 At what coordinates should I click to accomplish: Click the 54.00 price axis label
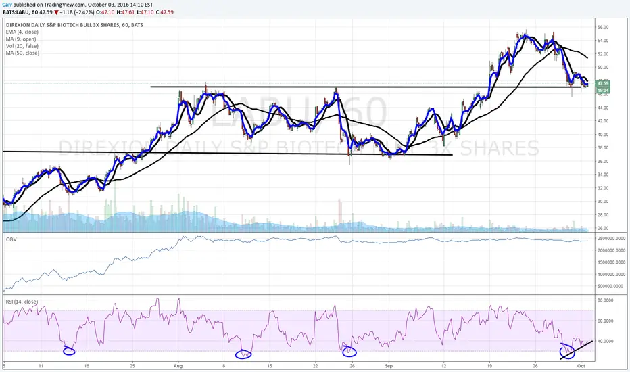pos(603,41)
